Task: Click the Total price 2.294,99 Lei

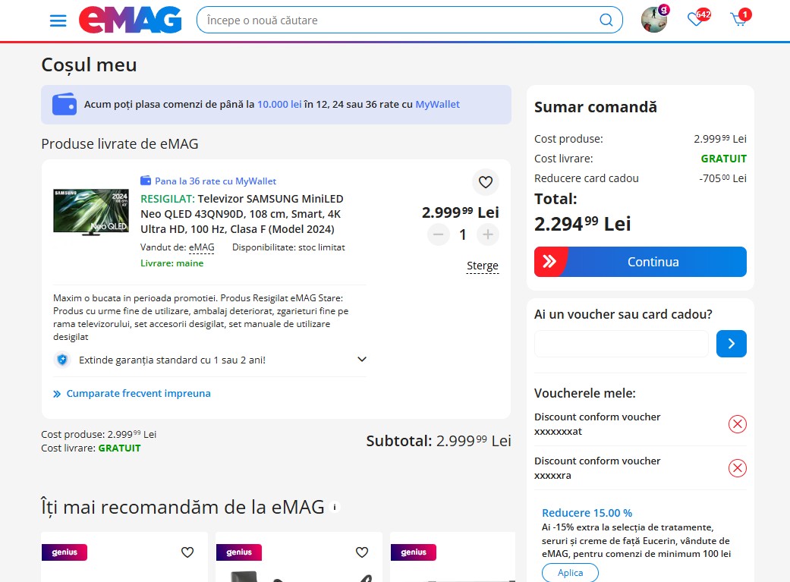Action: [x=582, y=224]
